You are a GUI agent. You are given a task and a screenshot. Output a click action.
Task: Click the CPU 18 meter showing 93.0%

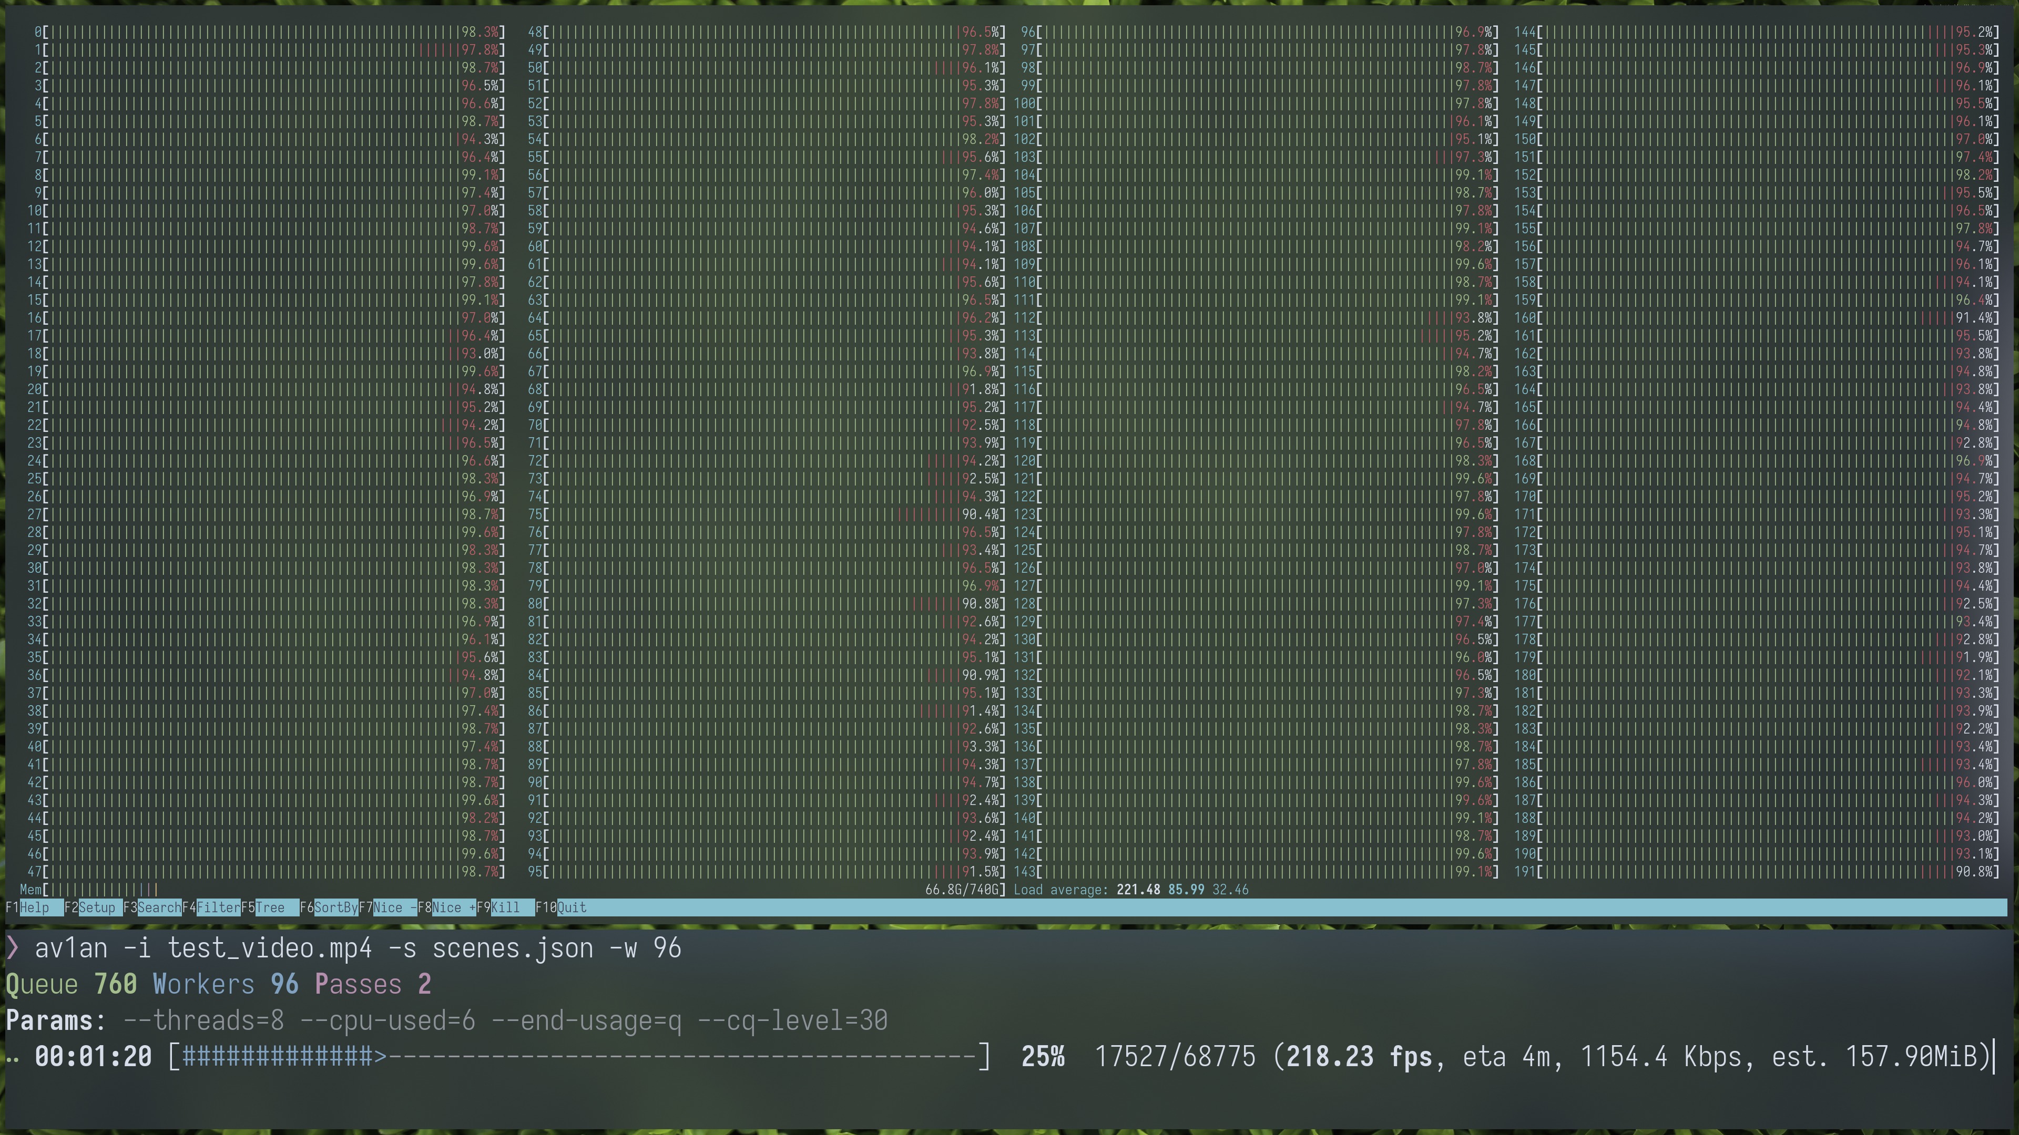[267, 354]
